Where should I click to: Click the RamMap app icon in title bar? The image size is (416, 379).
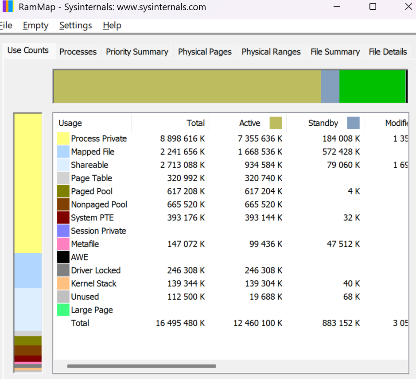pyautogui.click(x=8, y=6)
